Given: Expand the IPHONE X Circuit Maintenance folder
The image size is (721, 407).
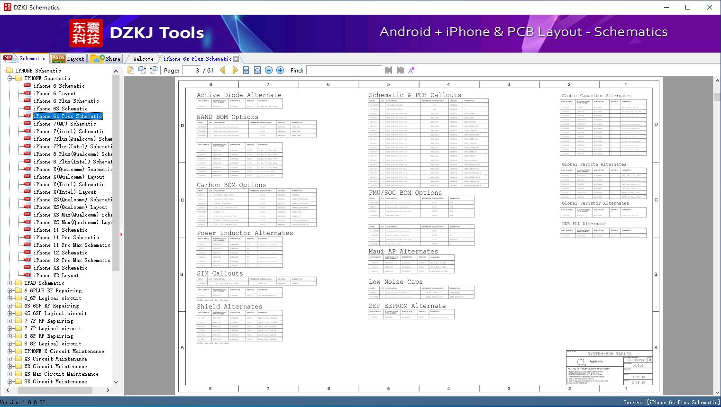Looking at the screenshot, I should click(10, 351).
